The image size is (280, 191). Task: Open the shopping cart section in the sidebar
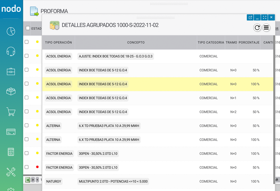click(11, 112)
